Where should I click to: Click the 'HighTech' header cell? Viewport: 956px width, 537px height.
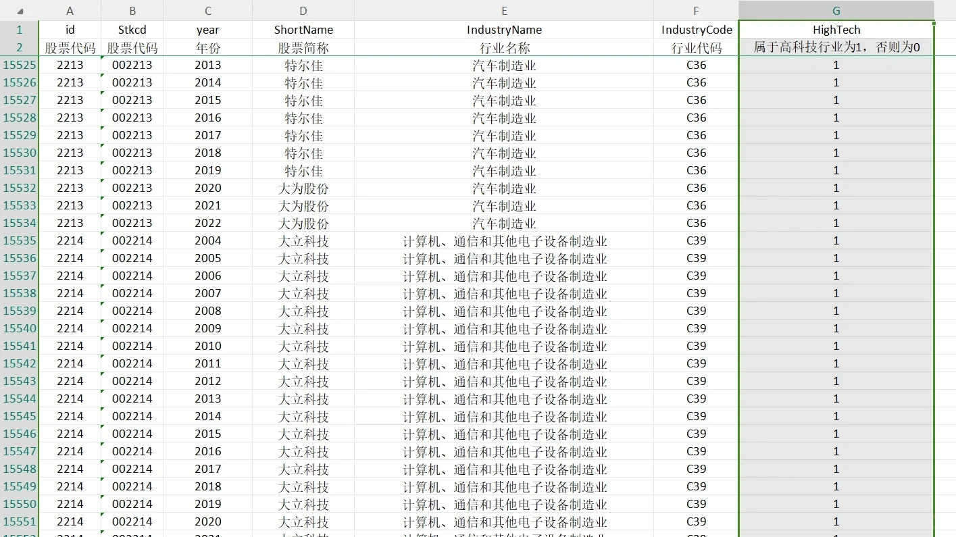click(836, 30)
